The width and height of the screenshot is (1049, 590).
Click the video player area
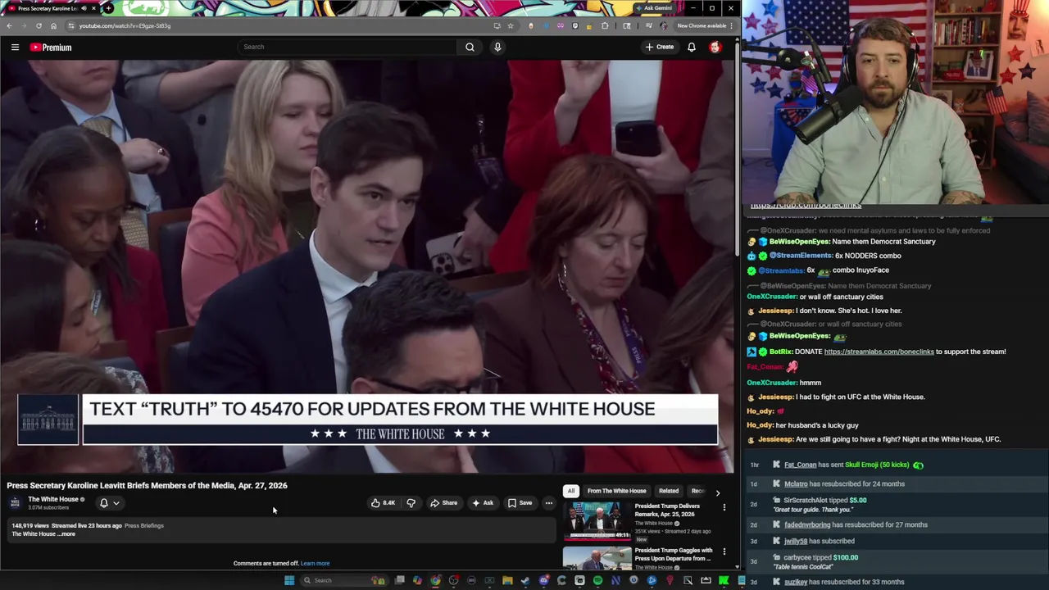tap(367, 266)
